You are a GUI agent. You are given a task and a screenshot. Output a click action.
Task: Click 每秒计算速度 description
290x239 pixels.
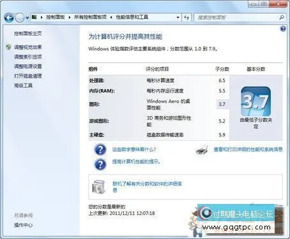(160, 80)
